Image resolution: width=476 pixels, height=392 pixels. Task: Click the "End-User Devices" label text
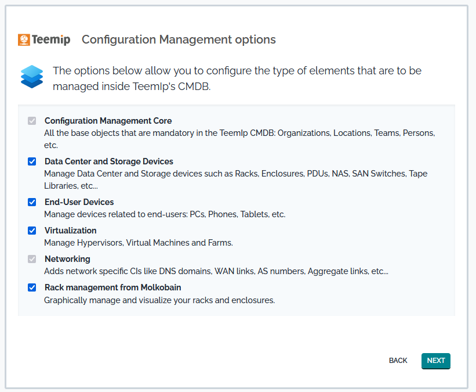tap(79, 202)
